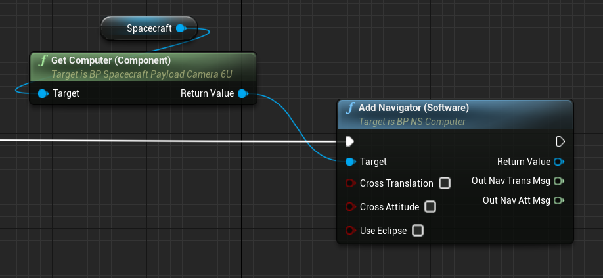Tick the Cross Attitude checkbox

tap(430, 207)
